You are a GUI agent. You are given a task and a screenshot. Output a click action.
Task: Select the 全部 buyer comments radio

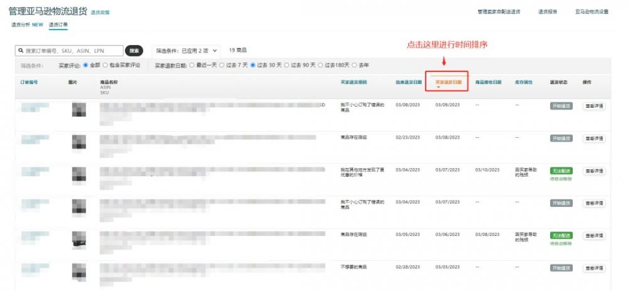pos(86,65)
